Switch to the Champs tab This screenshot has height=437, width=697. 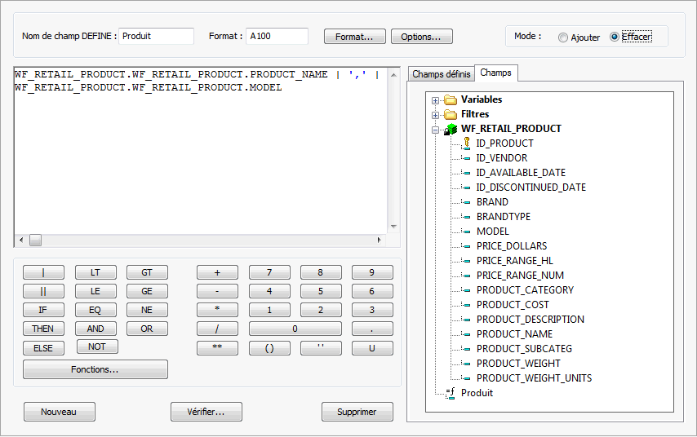495,73
